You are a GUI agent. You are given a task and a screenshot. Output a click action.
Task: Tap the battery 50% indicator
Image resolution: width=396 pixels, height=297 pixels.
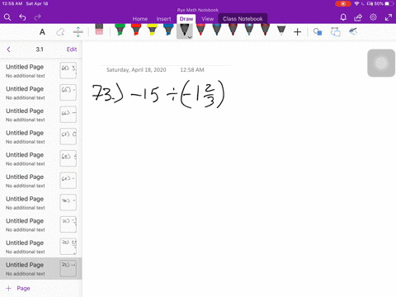[x=384, y=3]
